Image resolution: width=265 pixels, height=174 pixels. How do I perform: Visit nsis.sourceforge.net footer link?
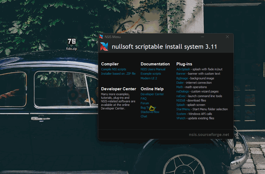coord(209,135)
